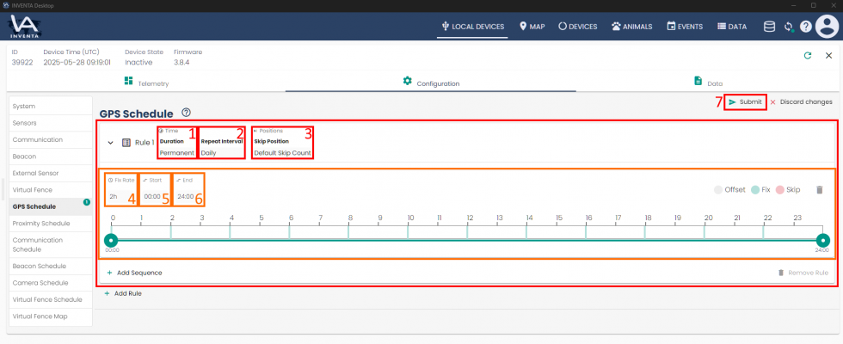The height and width of the screenshot is (344, 843).
Task: Close the device panel with X
Action: pos(827,55)
